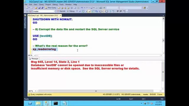Click the 'USE [testDB];' statement
The image size is (189, 106).
[x=43, y=36]
